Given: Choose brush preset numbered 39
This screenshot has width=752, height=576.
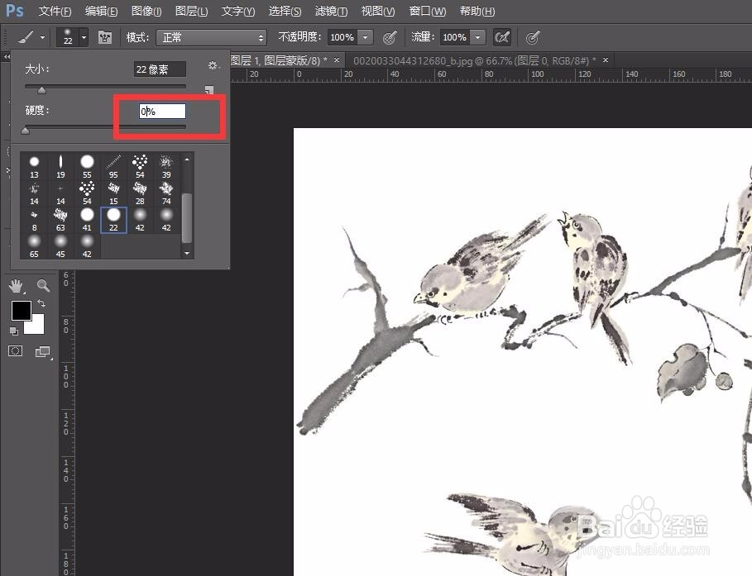Looking at the screenshot, I should (166, 167).
